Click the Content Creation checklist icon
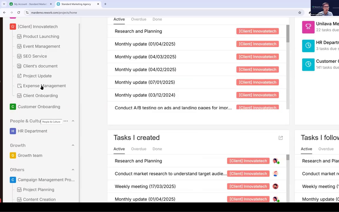339x212 pixels. [x=19, y=199]
